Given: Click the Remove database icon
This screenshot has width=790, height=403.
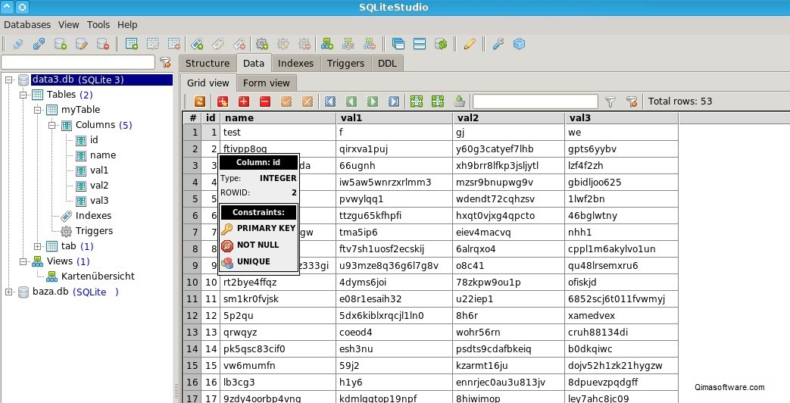Looking at the screenshot, I should point(103,45).
